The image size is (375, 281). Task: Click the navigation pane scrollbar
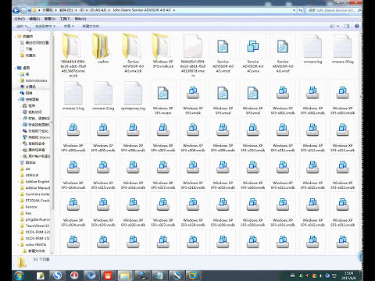(52, 123)
